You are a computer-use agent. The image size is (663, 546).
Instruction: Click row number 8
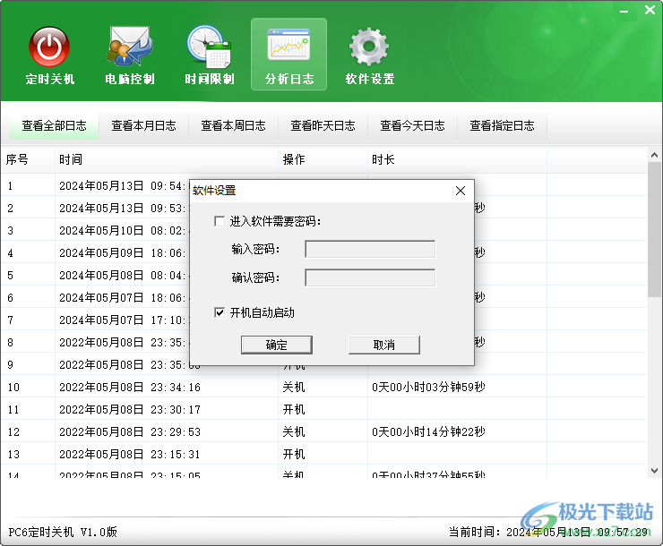[x=10, y=343]
